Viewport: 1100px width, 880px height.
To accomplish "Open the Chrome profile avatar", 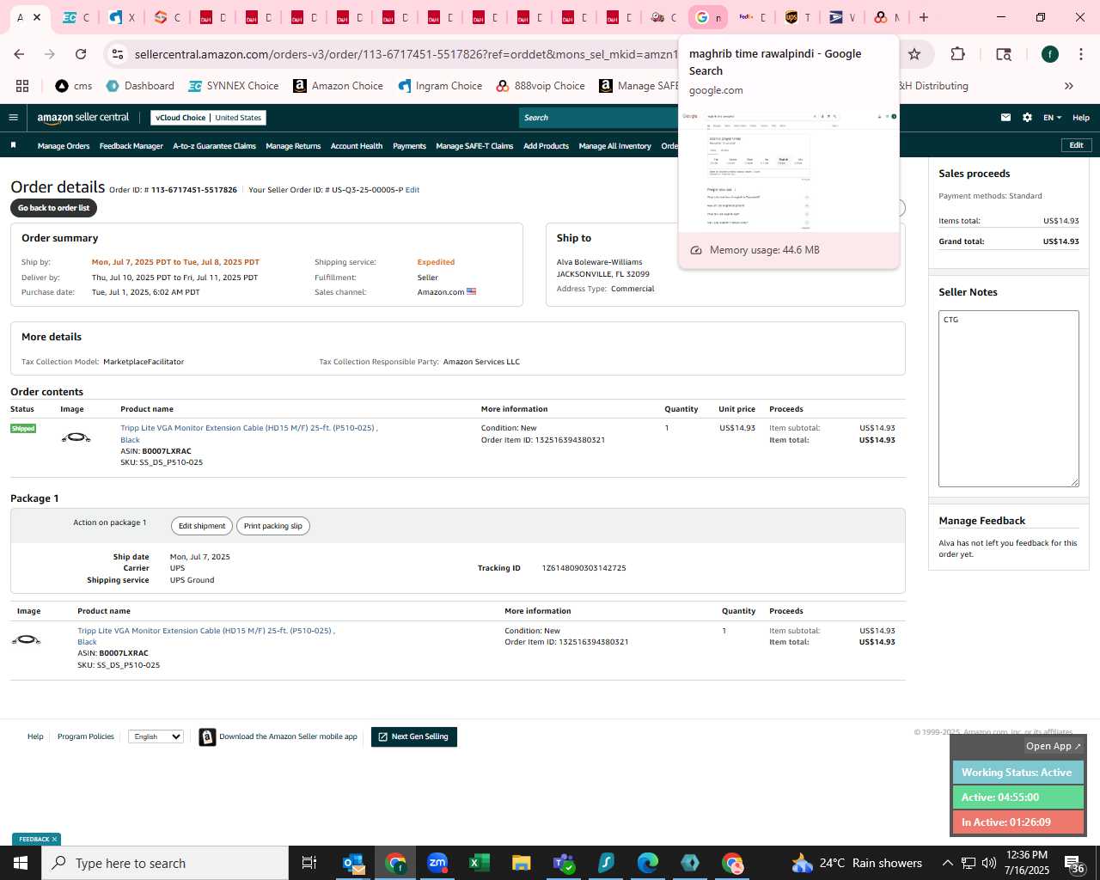I will point(1050,54).
